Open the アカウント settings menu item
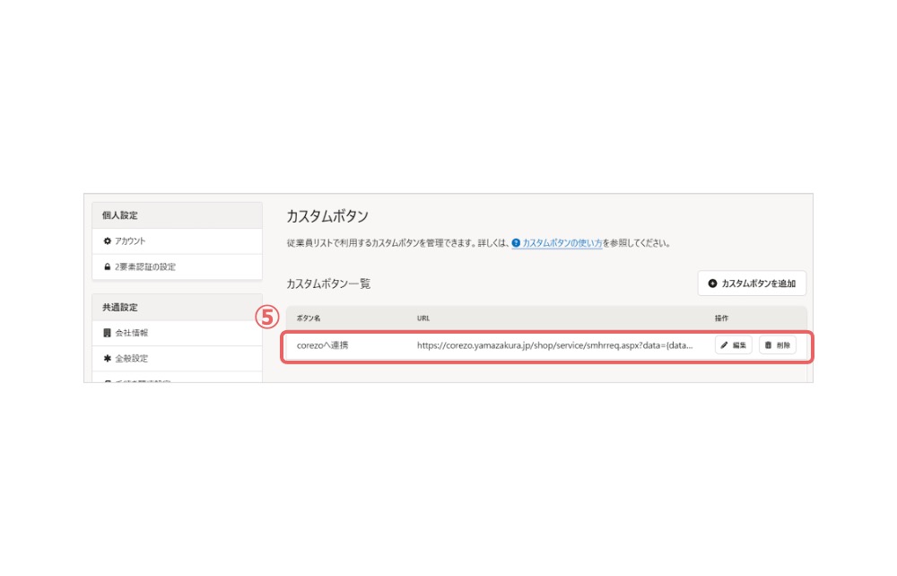Viewport: 897px width, 576px height. [x=177, y=241]
